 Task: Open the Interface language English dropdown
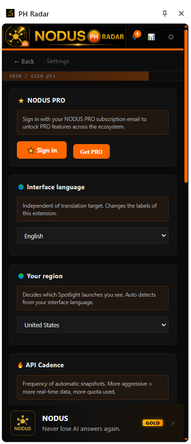coord(92,235)
